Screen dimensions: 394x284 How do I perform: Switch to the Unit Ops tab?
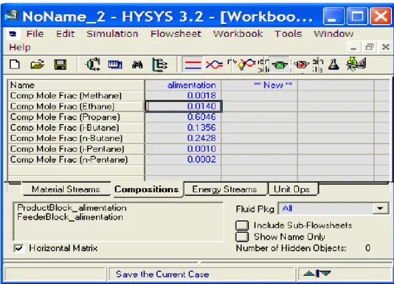(292, 189)
